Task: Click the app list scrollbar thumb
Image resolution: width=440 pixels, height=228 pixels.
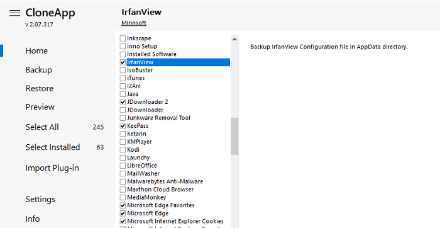Action: click(x=234, y=136)
